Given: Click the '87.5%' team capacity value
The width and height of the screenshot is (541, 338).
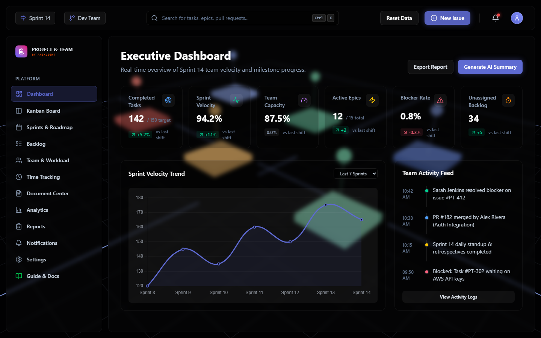Looking at the screenshot, I should pos(277,119).
